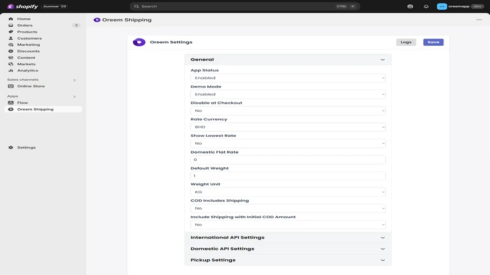Image resolution: width=490 pixels, height=275 pixels.
Task: Open the Disable at Checkout dropdown
Action: pyautogui.click(x=288, y=111)
